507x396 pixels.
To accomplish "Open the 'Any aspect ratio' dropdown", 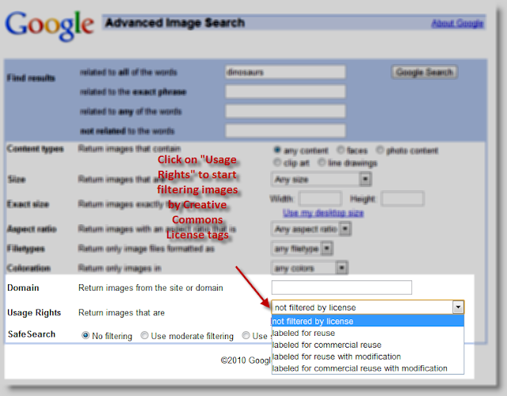I will (311, 229).
